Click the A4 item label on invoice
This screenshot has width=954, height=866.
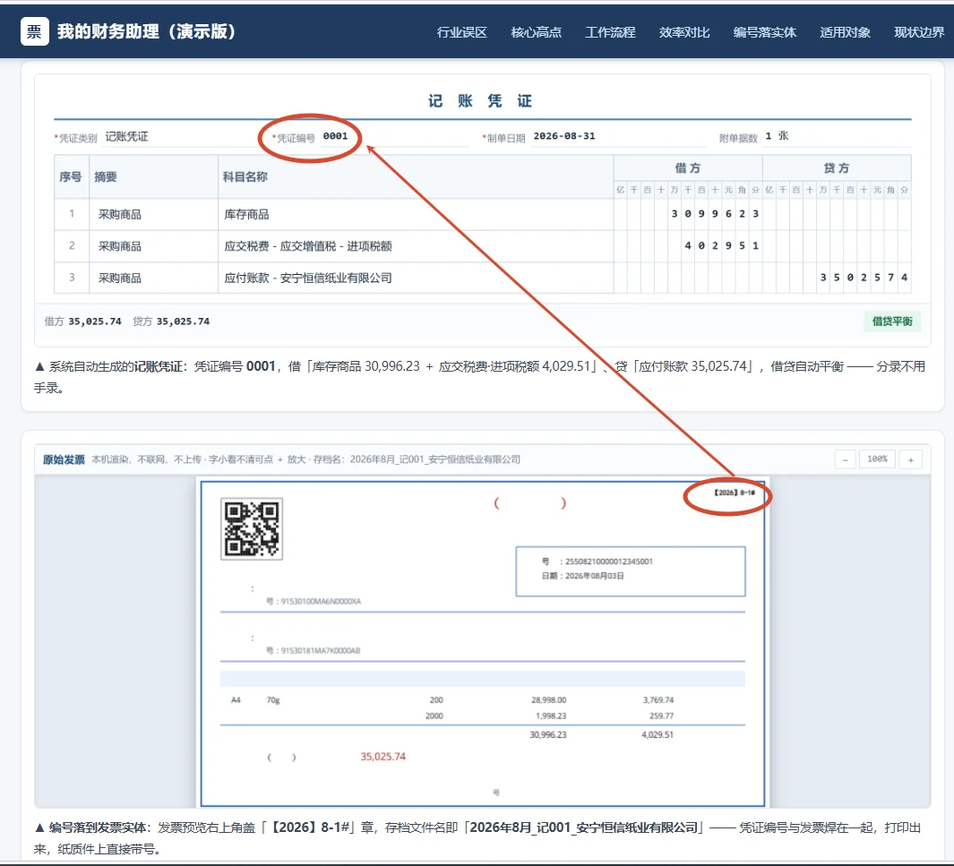click(236, 700)
